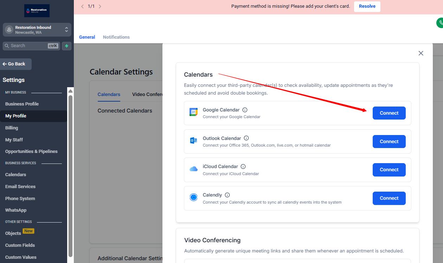This screenshot has height=263, width=443.
Task: Click the Go Back button
Action: tap(16, 64)
